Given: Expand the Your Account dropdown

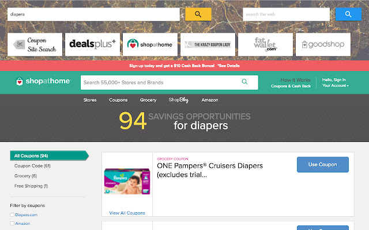Looking at the screenshot, I should (x=336, y=86).
